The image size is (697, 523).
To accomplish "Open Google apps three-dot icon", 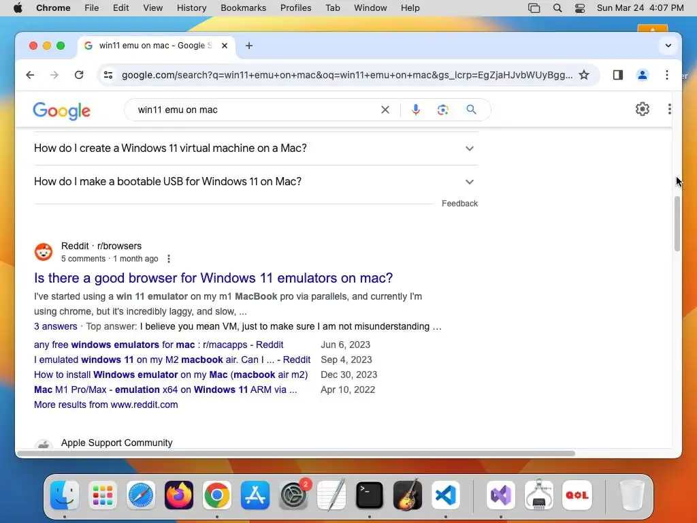I will click(x=670, y=109).
